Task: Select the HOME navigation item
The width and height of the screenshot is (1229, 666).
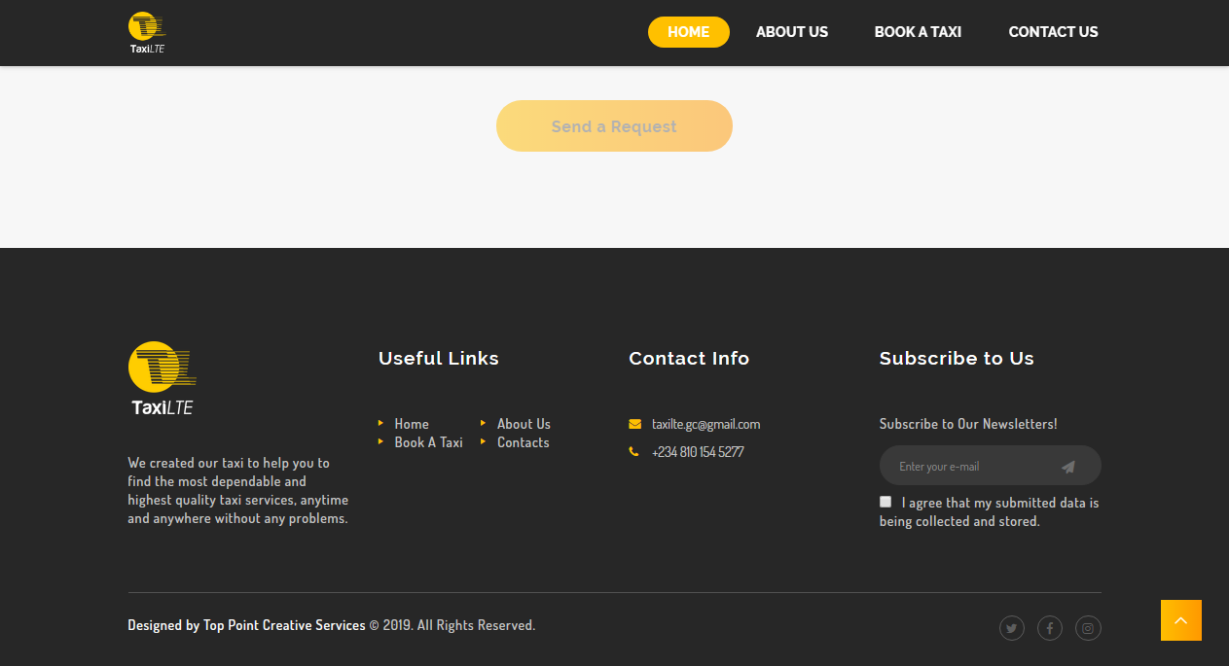Action: [x=689, y=32]
